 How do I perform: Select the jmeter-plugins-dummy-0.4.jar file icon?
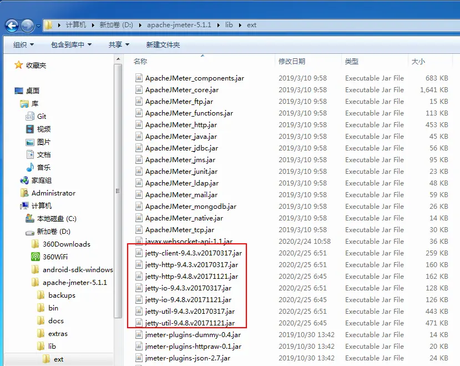click(139, 334)
